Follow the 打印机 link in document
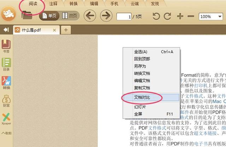226x147 pixels. coord(201,86)
